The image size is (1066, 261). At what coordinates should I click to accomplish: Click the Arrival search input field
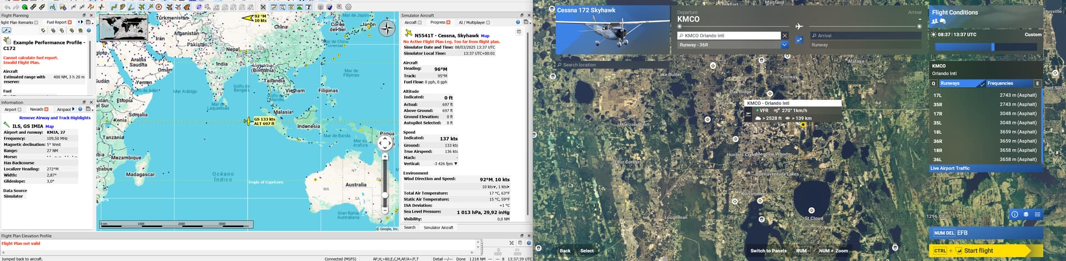(865, 36)
